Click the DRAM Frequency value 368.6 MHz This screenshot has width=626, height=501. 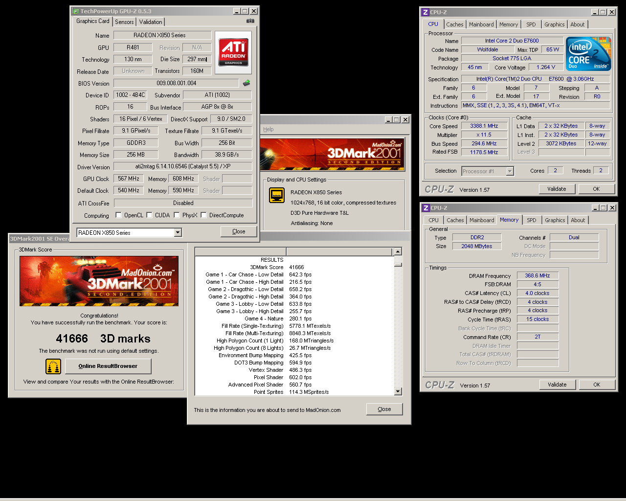(x=537, y=275)
